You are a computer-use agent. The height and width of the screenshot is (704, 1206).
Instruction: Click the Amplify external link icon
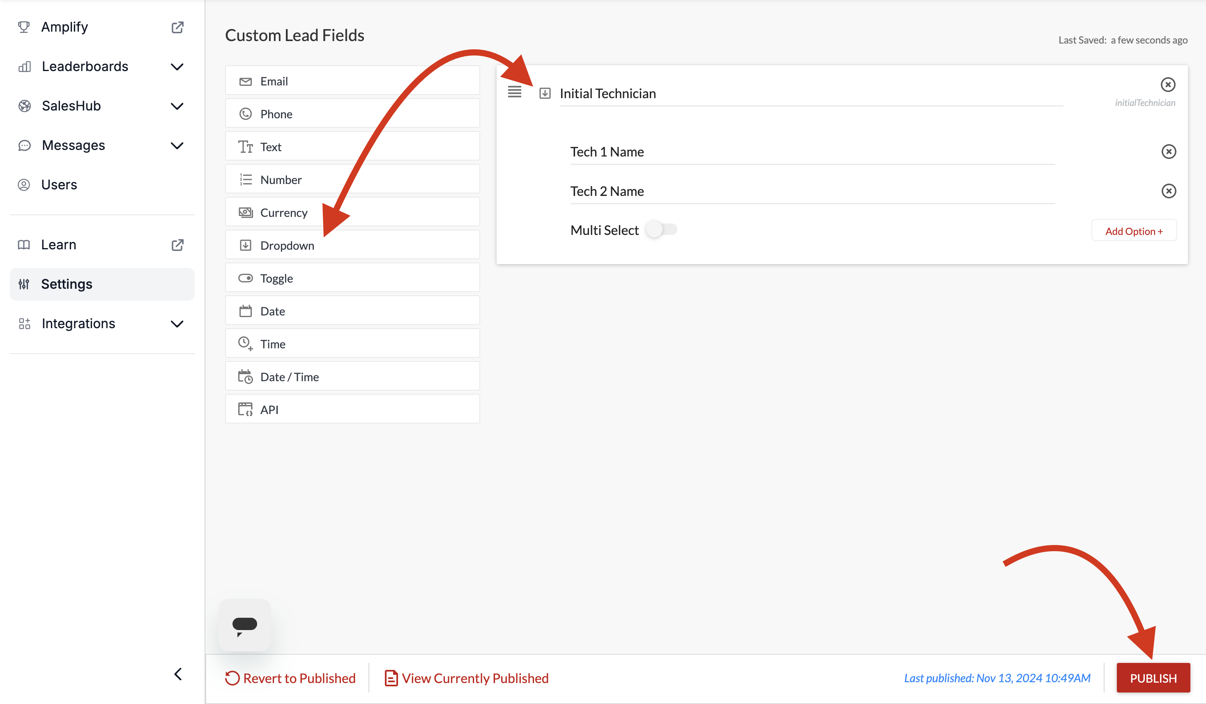coord(177,27)
